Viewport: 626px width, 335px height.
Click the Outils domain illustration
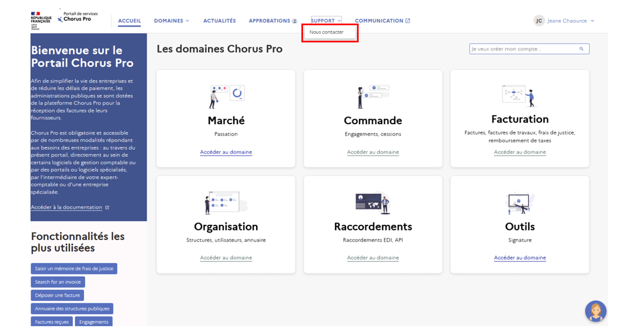(x=519, y=203)
